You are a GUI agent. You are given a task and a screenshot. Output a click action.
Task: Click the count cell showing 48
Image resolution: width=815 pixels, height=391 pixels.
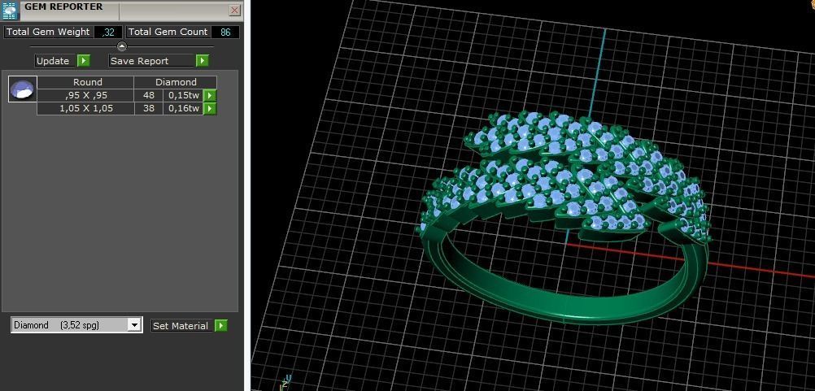click(149, 95)
